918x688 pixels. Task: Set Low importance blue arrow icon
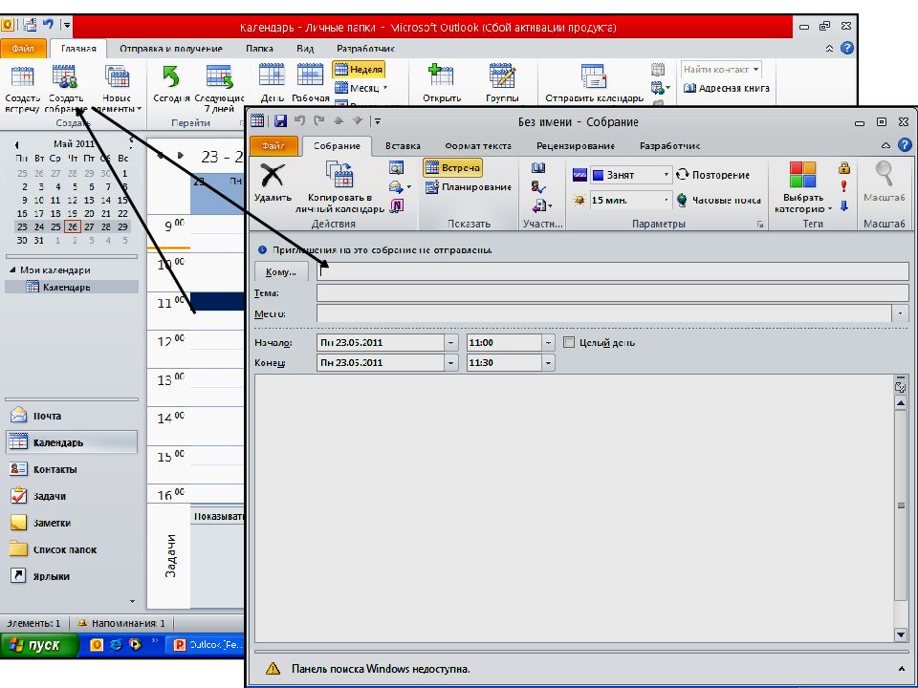(x=843, y=205)
